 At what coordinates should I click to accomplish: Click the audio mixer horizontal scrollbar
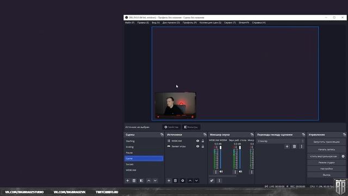point(222,176)
